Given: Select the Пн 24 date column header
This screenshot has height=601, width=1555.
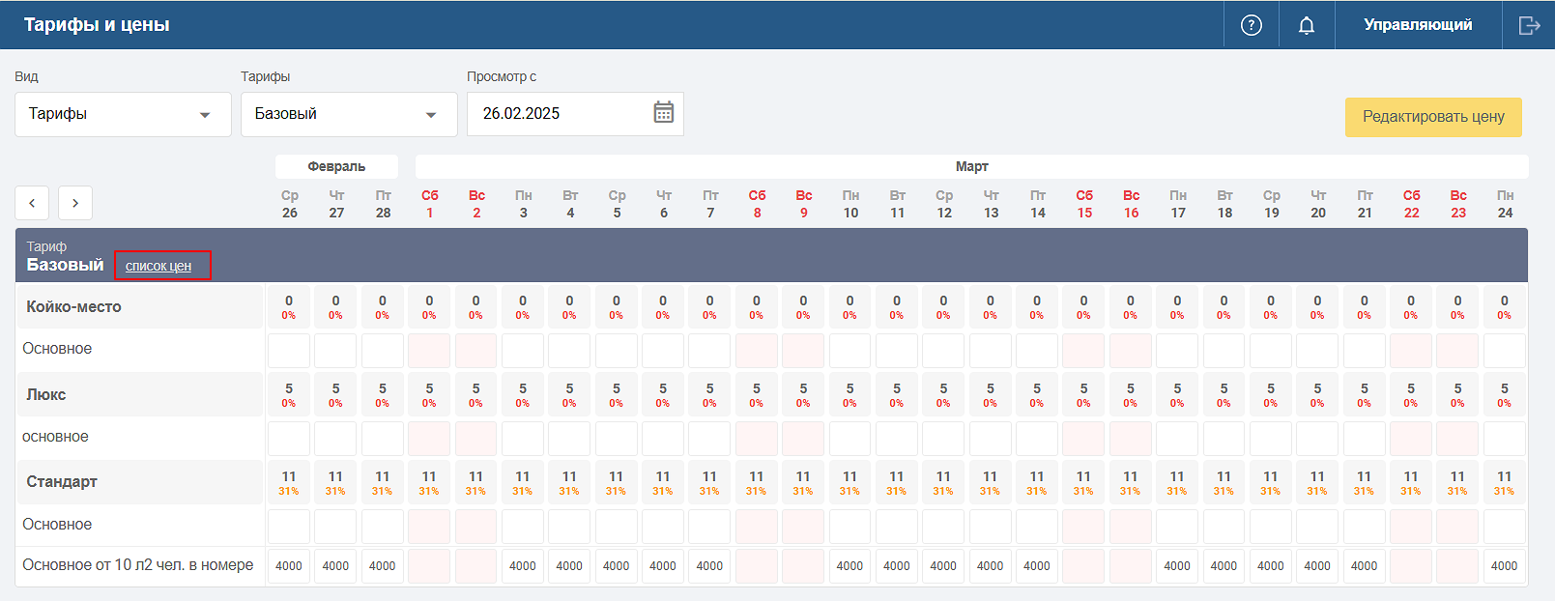Looking at the screenshot, I should click(1505, 204).
